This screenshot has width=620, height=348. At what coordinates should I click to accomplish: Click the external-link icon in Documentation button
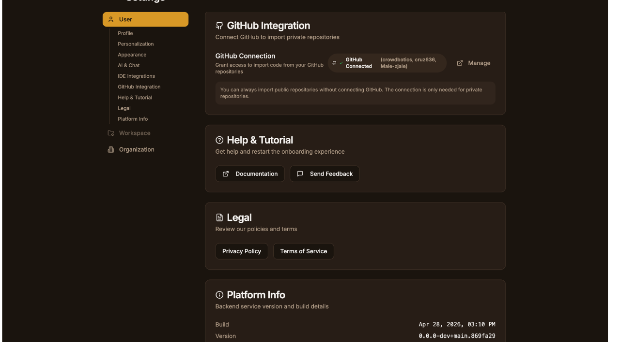(x=226, y=174)
